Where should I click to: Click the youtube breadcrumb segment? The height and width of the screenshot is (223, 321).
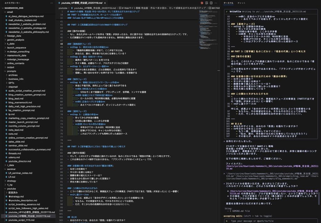pos(63,8)
